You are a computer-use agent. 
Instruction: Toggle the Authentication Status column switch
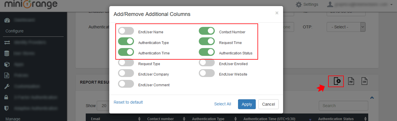click(x=207, y=52)
